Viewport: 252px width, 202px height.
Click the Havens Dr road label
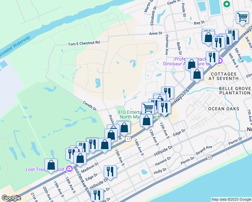163,161
